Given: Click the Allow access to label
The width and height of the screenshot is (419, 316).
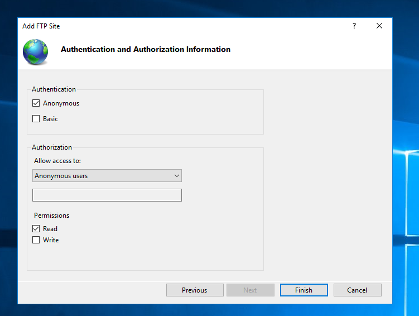Looking at the screenshot, I should click(x=57, y=161).
